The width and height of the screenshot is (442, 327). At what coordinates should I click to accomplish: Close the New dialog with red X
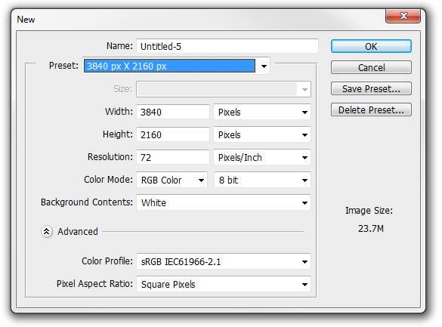[x=403, y=16]
